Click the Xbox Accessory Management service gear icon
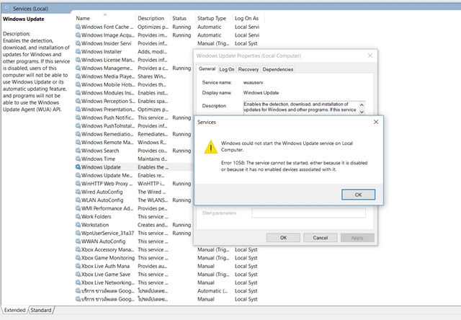Viewport: 461px width, 320px height. click(78, 249)
